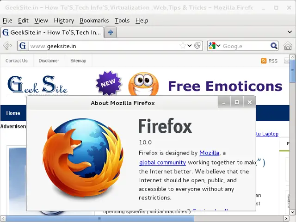The height and width of the screenshot is (222, 296).
Task: Click the Contact Us link
Action: [17, 61]
